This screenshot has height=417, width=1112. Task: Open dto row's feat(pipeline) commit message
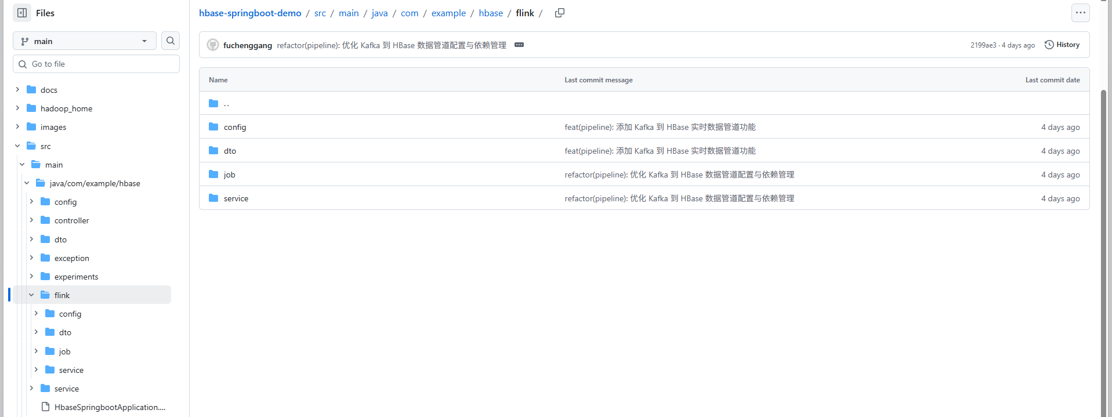(660, 151)
